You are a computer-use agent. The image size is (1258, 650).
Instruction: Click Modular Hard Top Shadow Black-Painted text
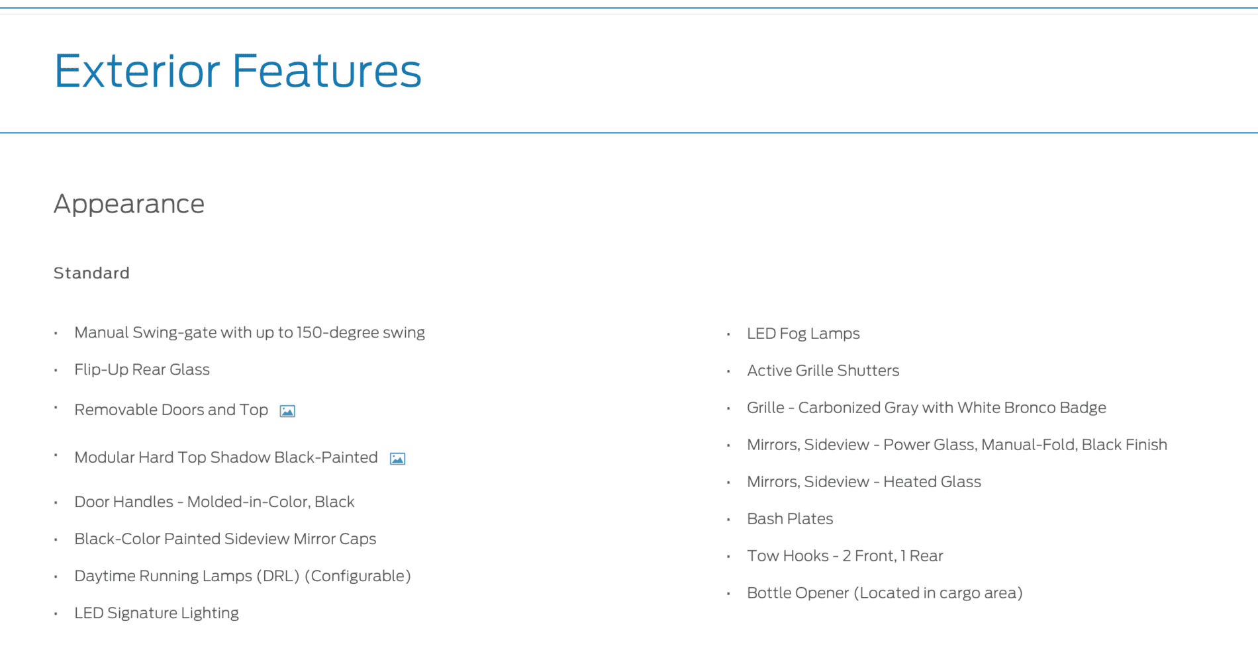(226, 457)
